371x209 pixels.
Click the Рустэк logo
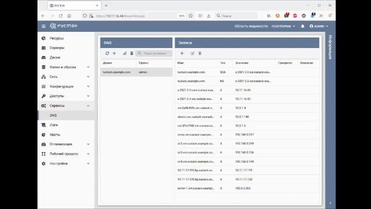63,26
